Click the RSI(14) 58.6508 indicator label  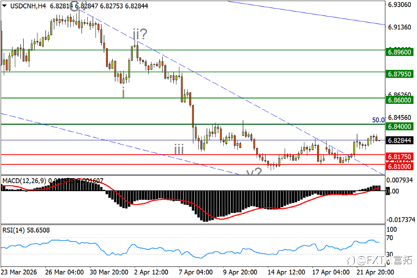[26, 230]
